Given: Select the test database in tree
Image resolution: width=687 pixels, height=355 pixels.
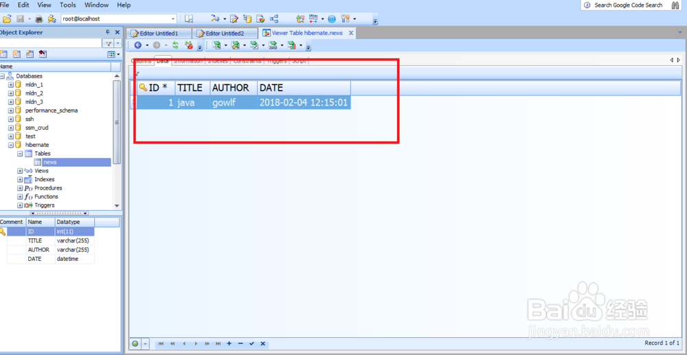Looking at the screenshot, I should (x=30, y=136).
